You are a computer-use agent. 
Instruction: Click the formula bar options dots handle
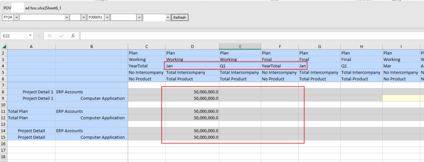point(39,36)
